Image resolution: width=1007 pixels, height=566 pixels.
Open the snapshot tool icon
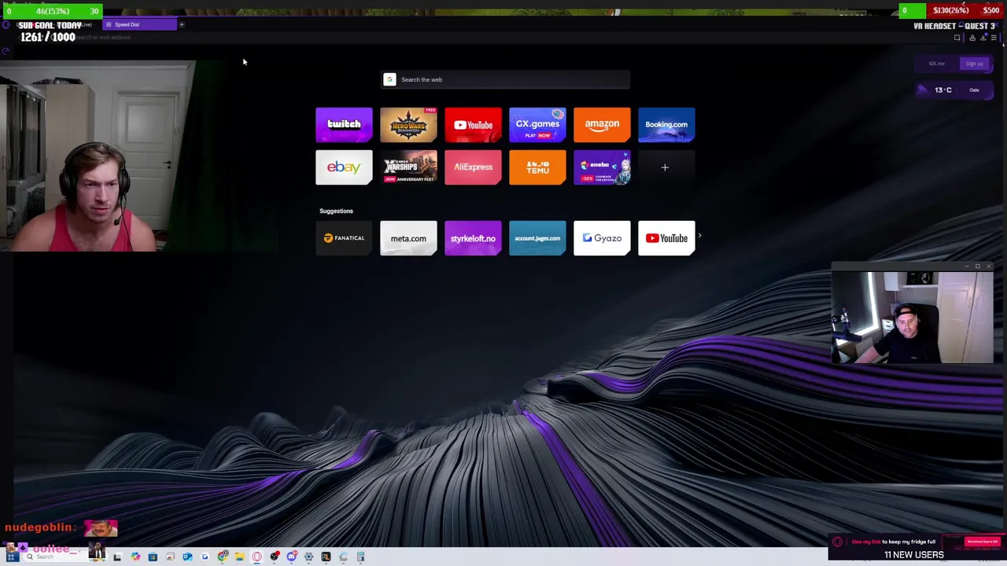pyautogui.click(x=957, y=38)
